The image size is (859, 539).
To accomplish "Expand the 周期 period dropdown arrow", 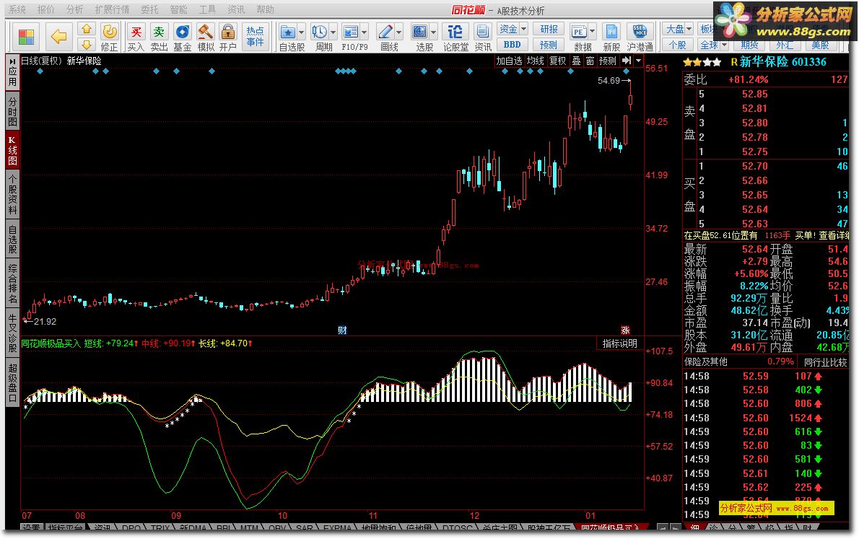I will pyautogui.click(x=333, y=32).
